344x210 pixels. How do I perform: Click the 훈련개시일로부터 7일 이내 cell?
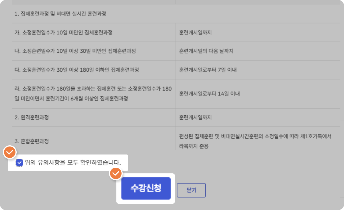[208, 70]
